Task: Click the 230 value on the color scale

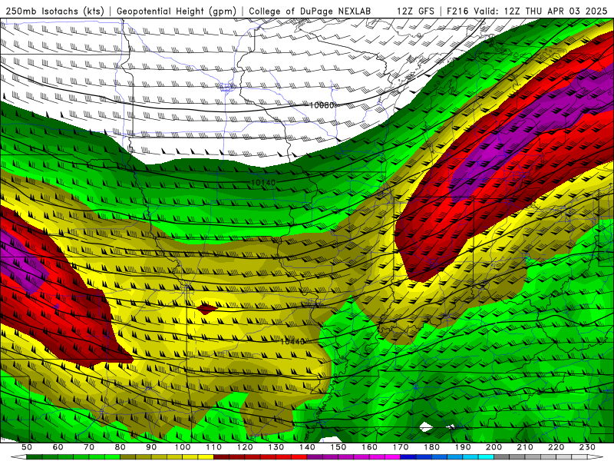Action: pos(587,447)
